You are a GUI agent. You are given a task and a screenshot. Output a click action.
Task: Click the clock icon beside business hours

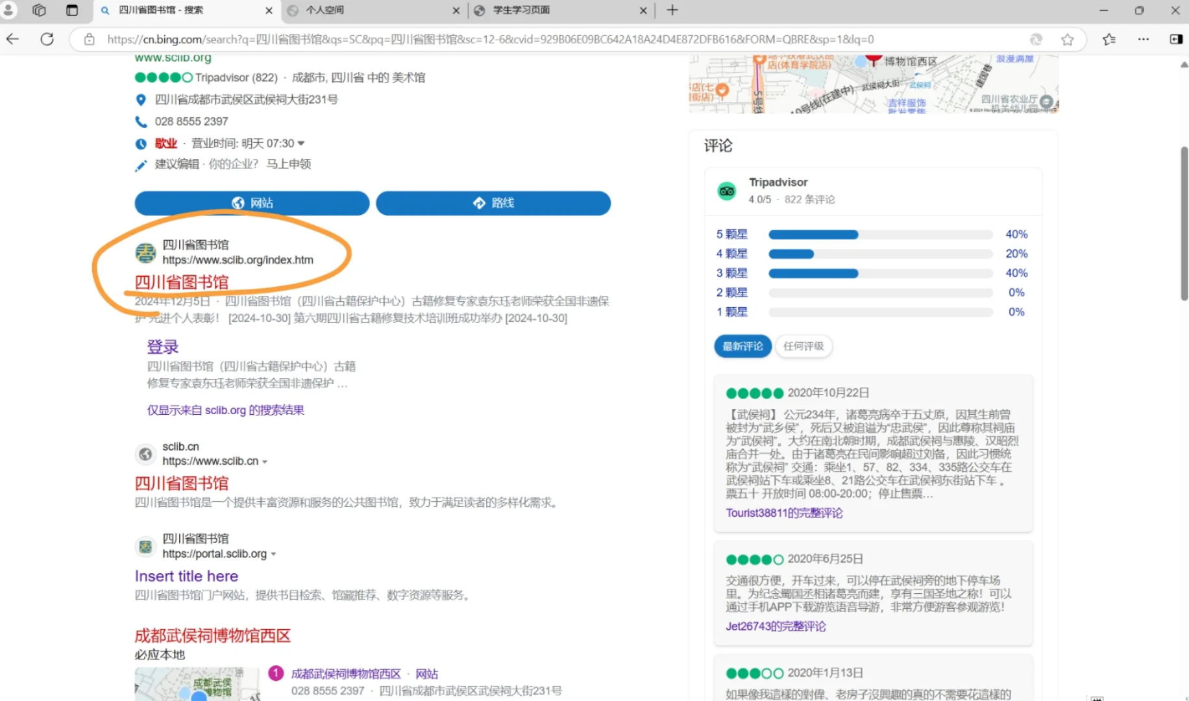coord(141,144)
